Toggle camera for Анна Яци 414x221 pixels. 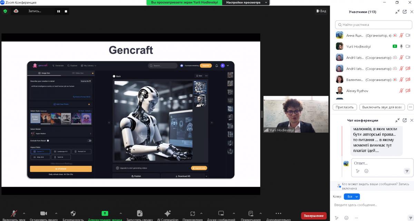pyautogui.click(x=408, y=36)
